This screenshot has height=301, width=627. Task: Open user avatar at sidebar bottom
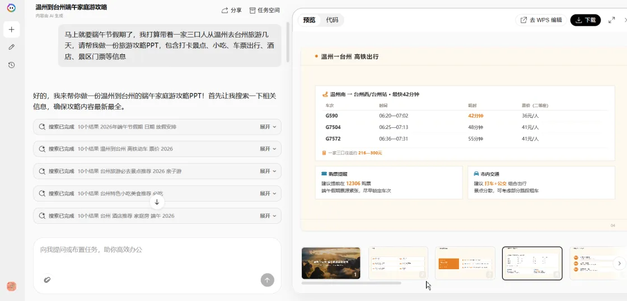click(12, 286)
